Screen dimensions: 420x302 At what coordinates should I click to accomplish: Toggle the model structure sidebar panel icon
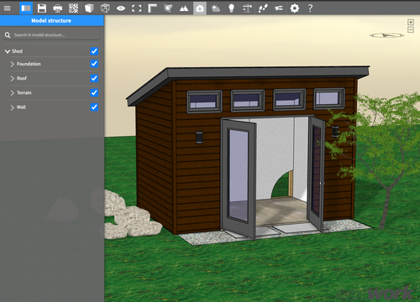click(x=26, y=8)
